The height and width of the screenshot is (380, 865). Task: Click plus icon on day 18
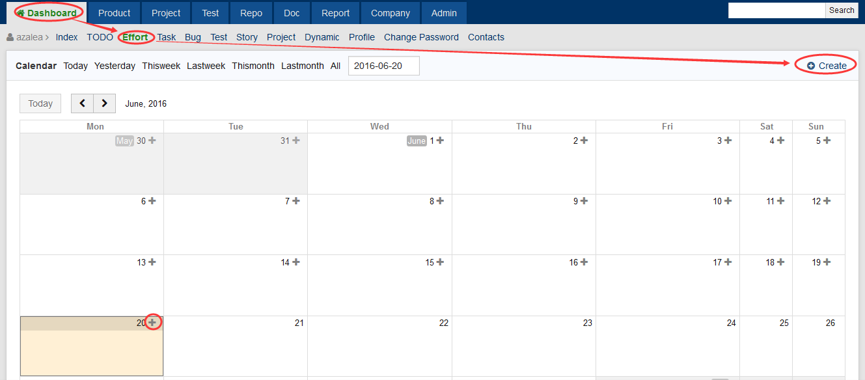[x=780, y=262]
